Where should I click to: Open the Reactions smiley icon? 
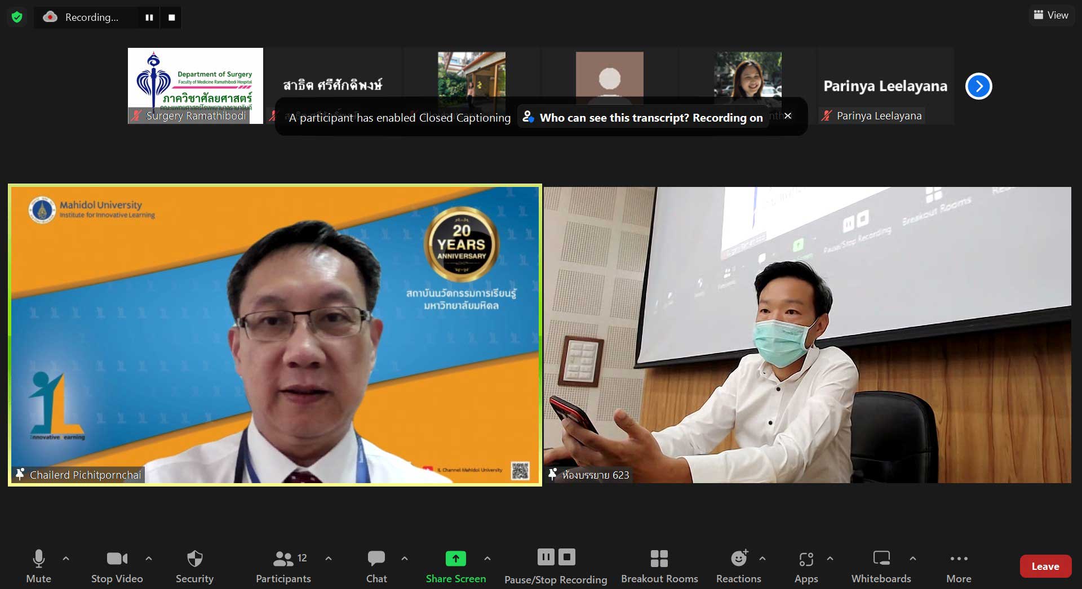(x=739, y=559)
